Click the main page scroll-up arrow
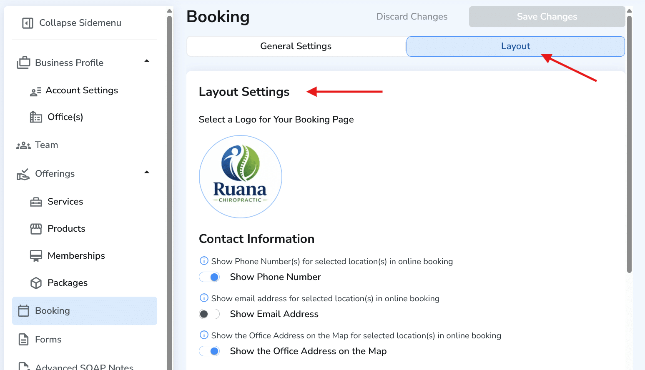The width and height of the screenshot is (645, 370). [x=629, y=11]
